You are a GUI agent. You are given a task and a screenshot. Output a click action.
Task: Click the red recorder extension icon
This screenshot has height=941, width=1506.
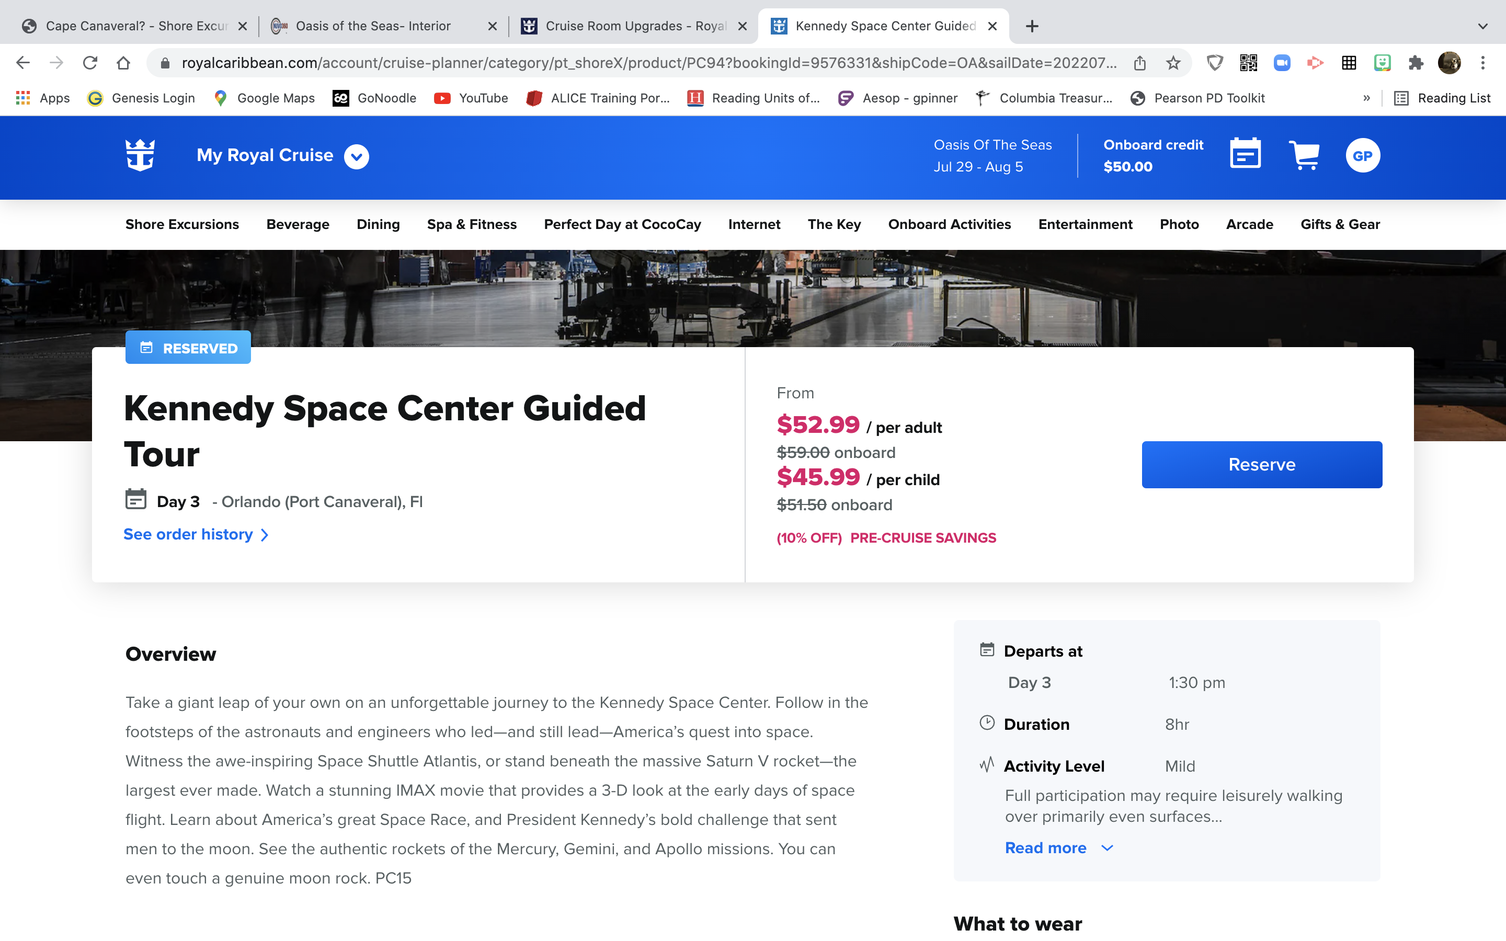tap(1315, 63)
